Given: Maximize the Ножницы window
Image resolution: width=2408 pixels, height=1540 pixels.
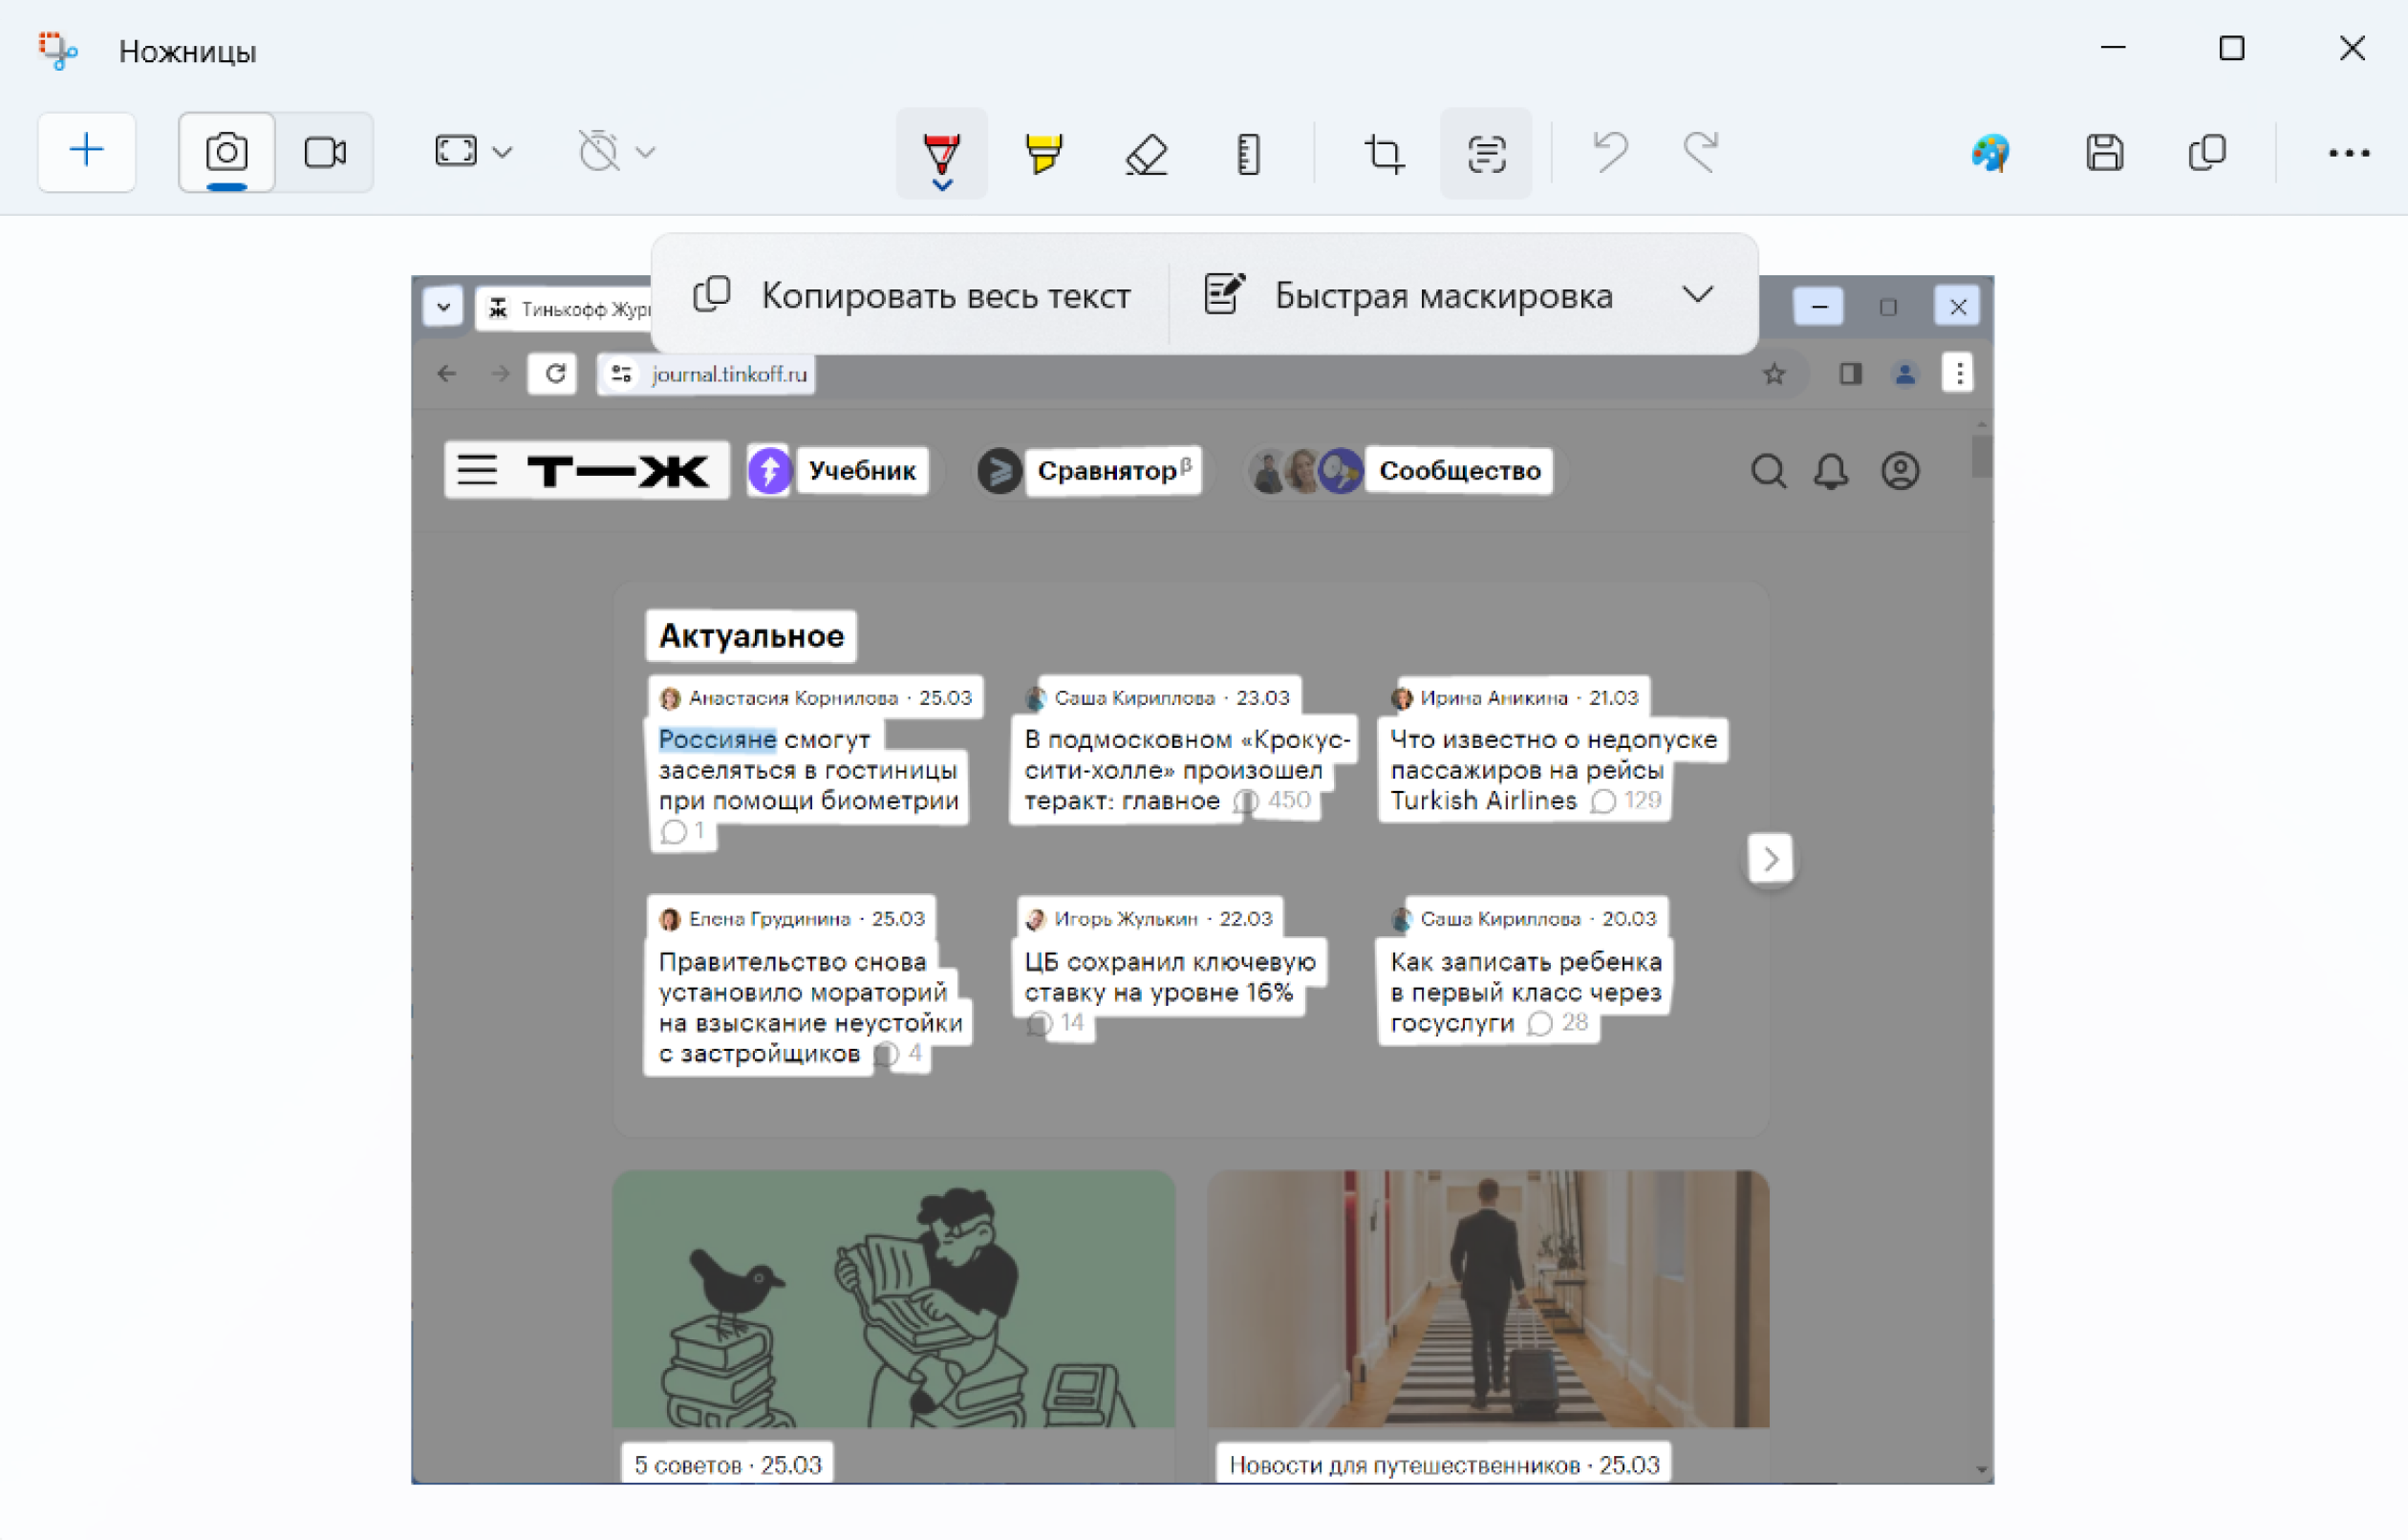Looking at the screenshot, I should click(2232, 48).
